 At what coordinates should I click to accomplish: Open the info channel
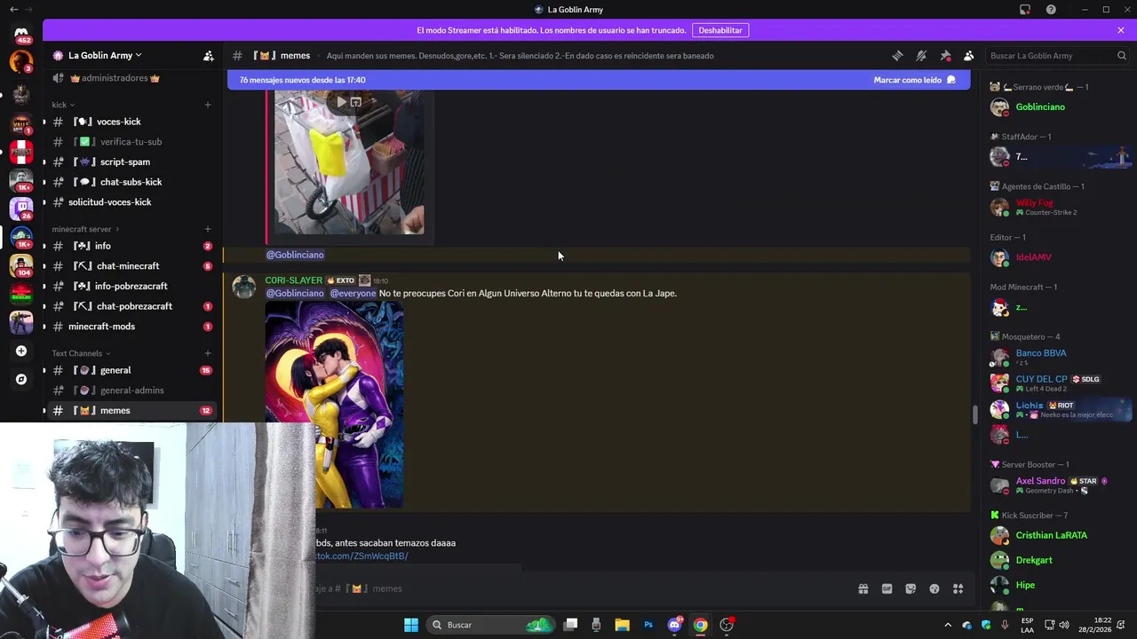pyautogui.click(x=131, y=246)
